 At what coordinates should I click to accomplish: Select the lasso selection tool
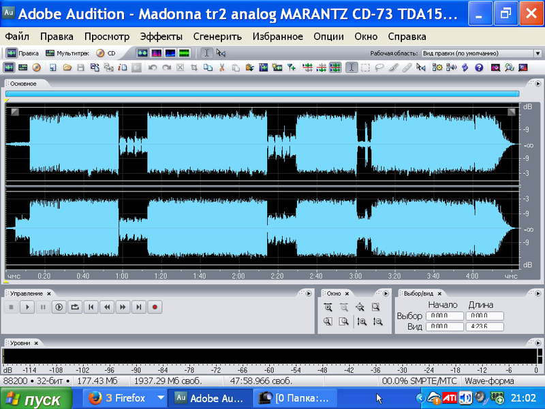pyautogui.click(x=379, y=67)
